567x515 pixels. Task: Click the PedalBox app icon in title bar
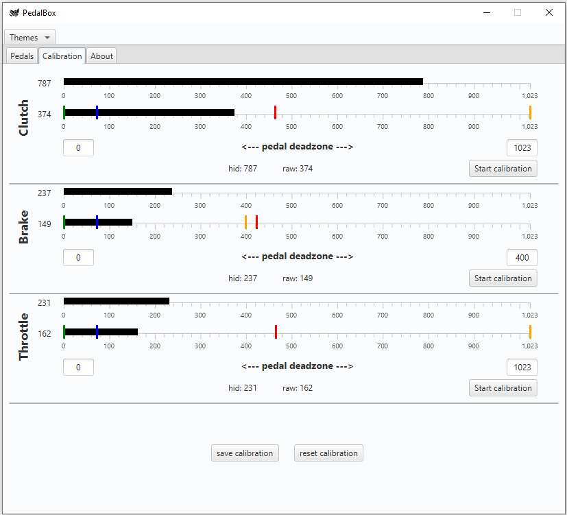pyautogui.click(x=14, y=13)
